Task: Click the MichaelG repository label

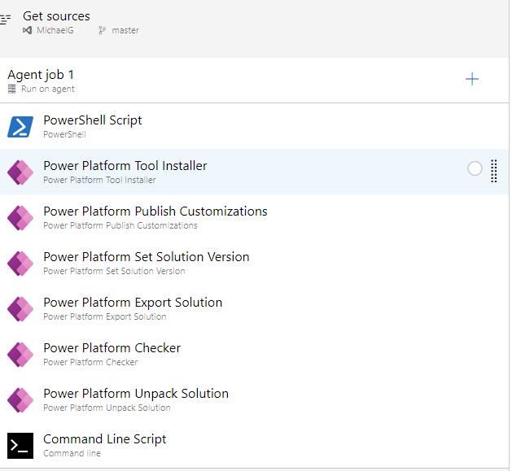Action: (x=55, y=30)
